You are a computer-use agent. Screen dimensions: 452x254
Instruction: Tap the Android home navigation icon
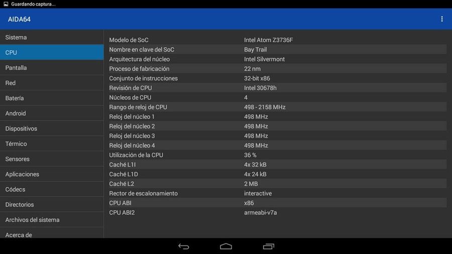(x=225, y=246)
